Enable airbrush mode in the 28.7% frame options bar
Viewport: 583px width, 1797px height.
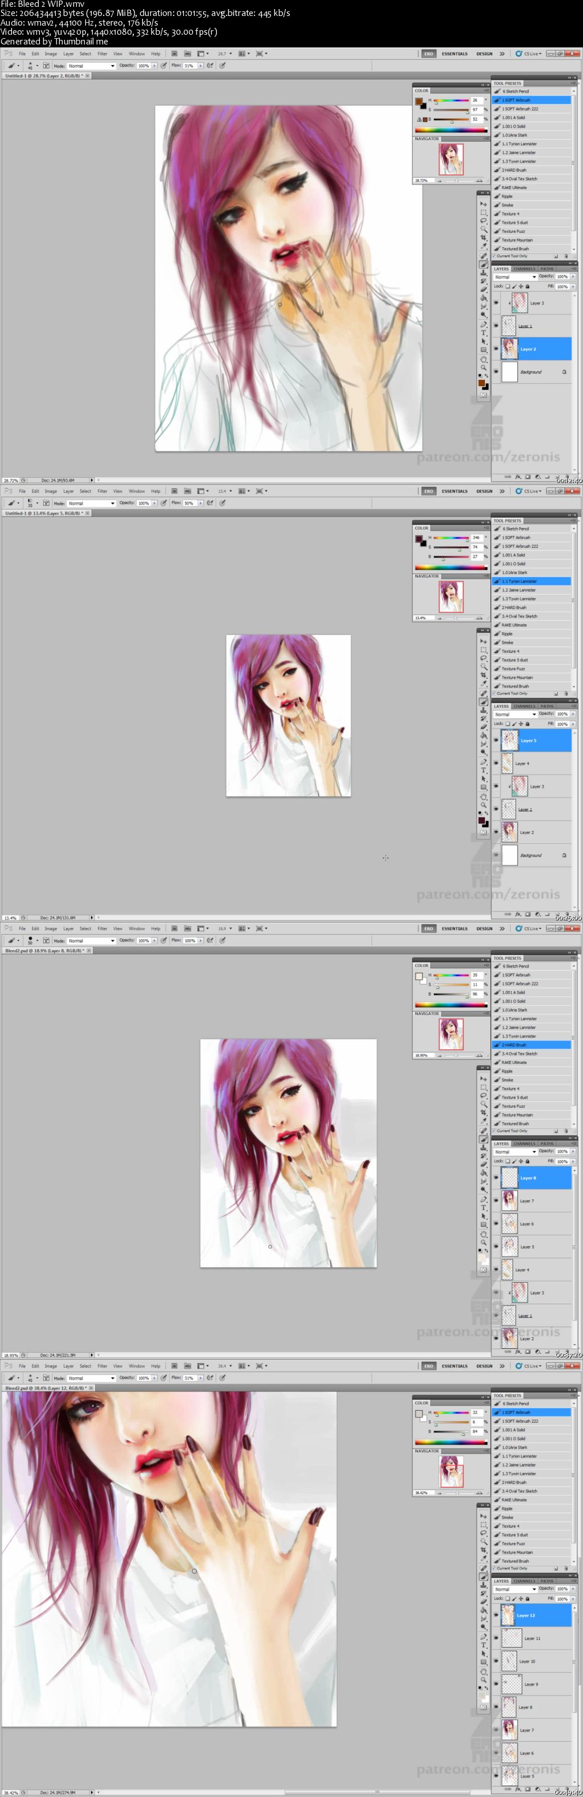[209, 66]
